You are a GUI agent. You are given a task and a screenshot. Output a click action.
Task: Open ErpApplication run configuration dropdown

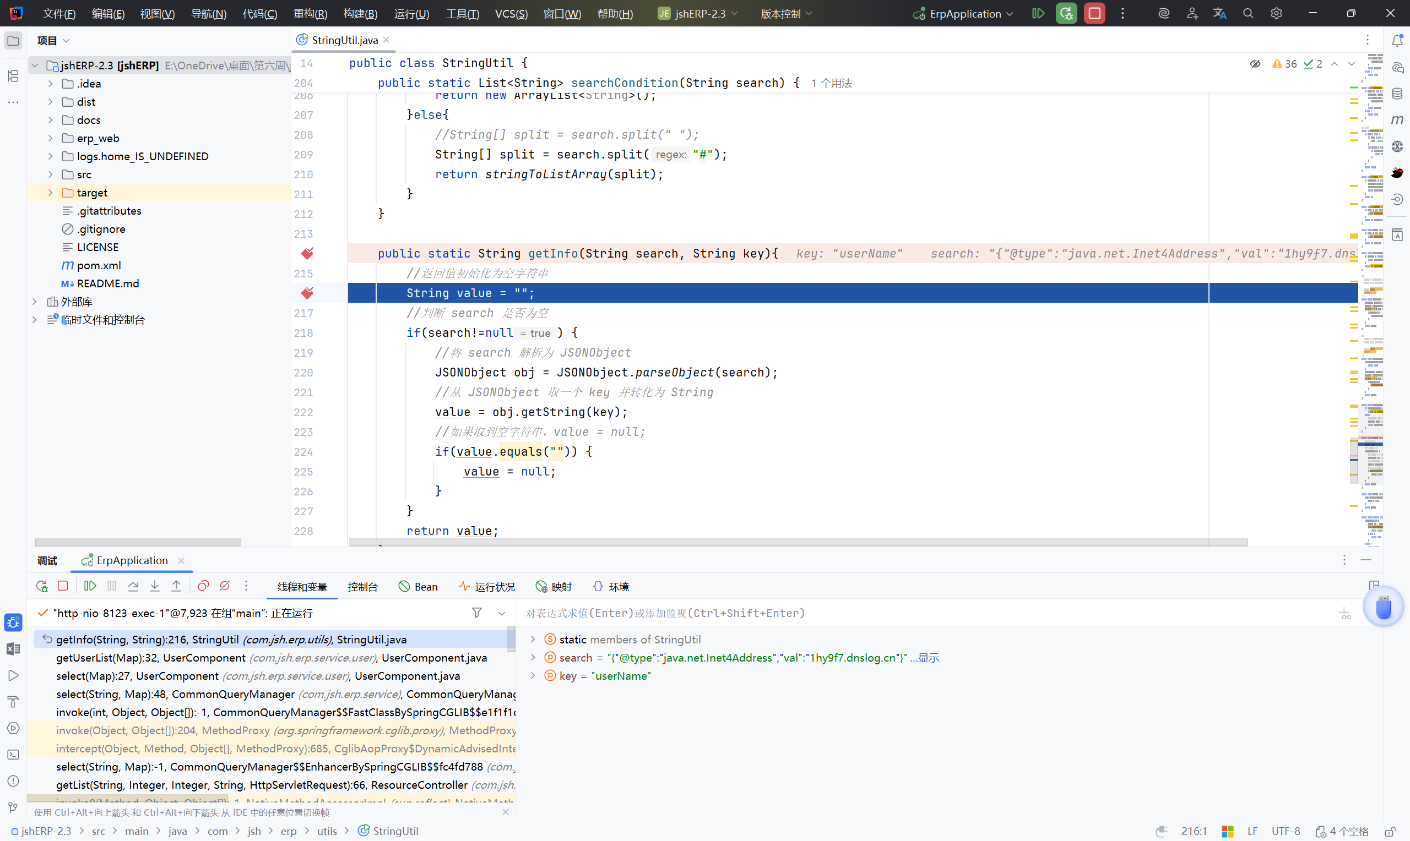tap(964, 14)
